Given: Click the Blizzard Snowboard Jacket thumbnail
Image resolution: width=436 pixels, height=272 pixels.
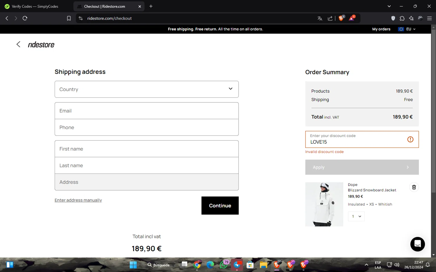Looking at the screenshot, I should coord(324,204).
